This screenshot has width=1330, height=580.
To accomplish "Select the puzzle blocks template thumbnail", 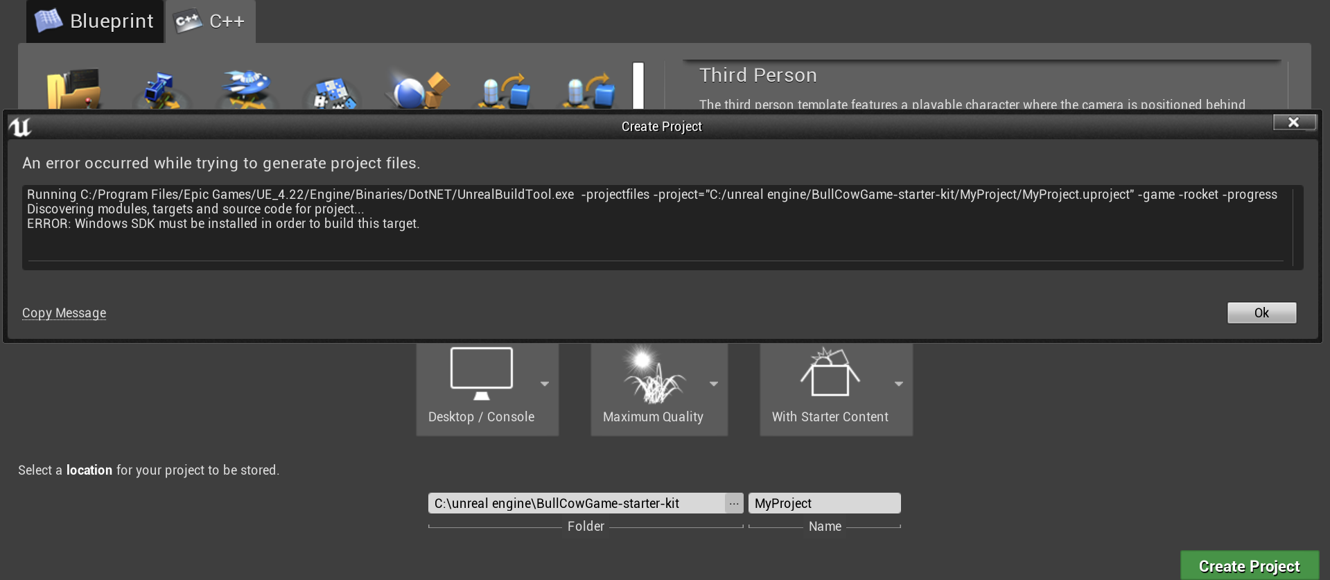I will point(333,94).
